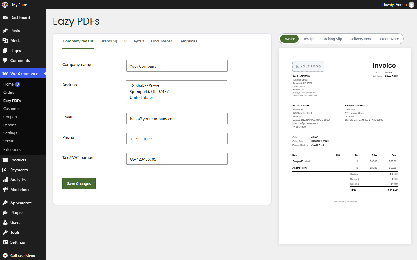
Task: Open the Analytics bar chart icon
Action: point(5,180)
